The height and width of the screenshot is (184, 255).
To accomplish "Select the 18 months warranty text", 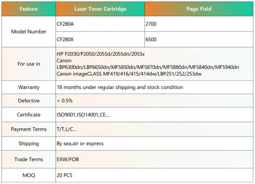I will pos(120,87).
